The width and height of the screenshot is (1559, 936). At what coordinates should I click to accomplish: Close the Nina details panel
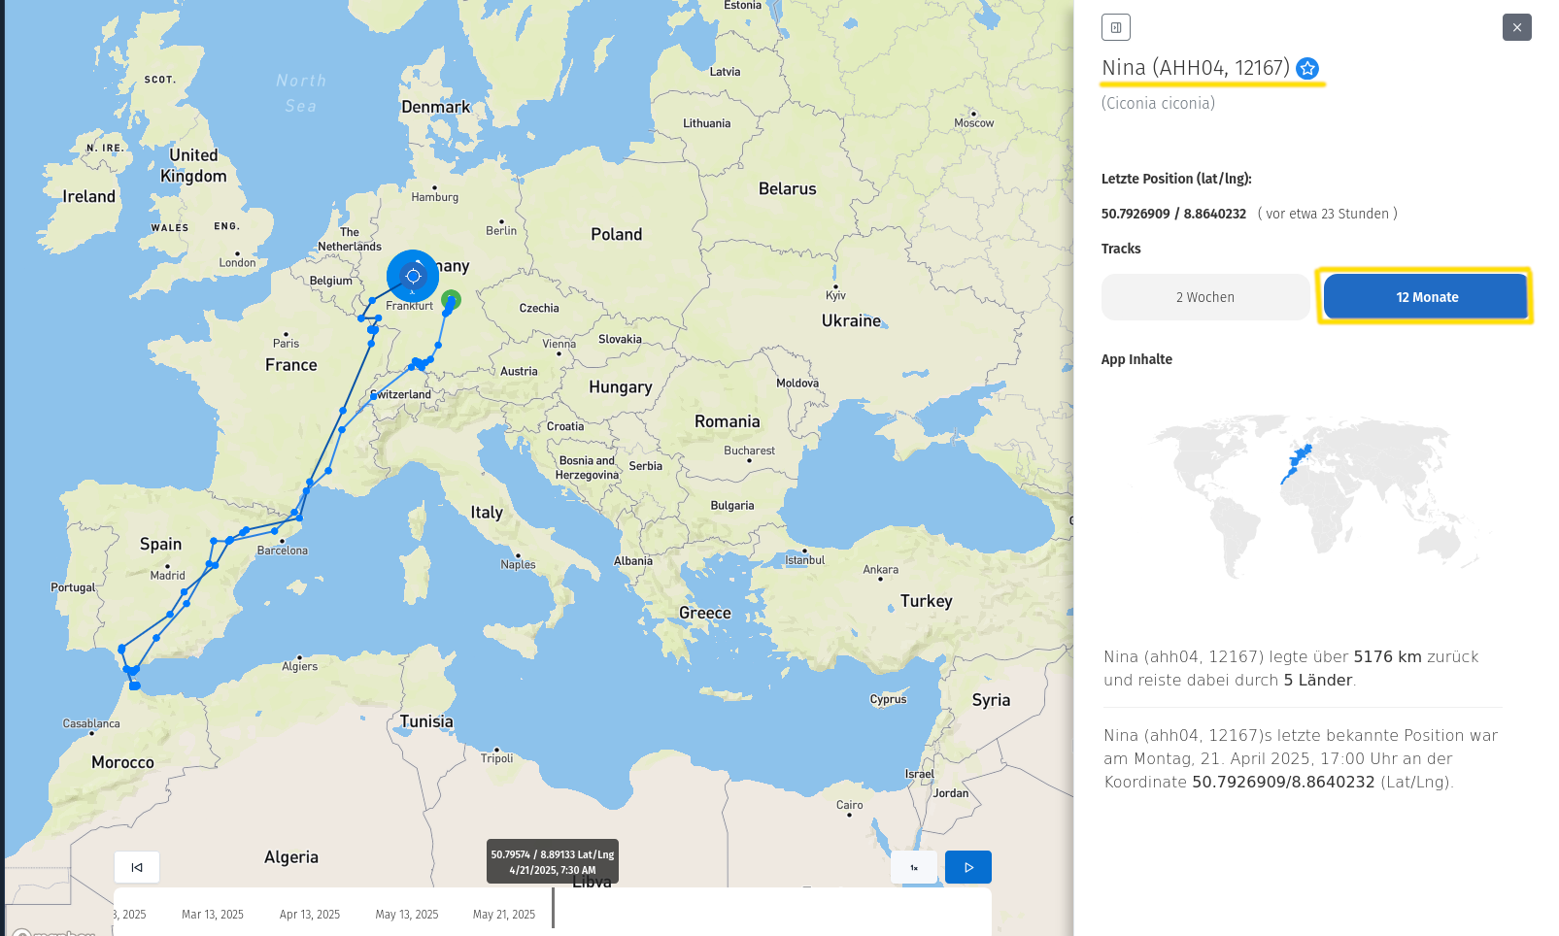1516,27
